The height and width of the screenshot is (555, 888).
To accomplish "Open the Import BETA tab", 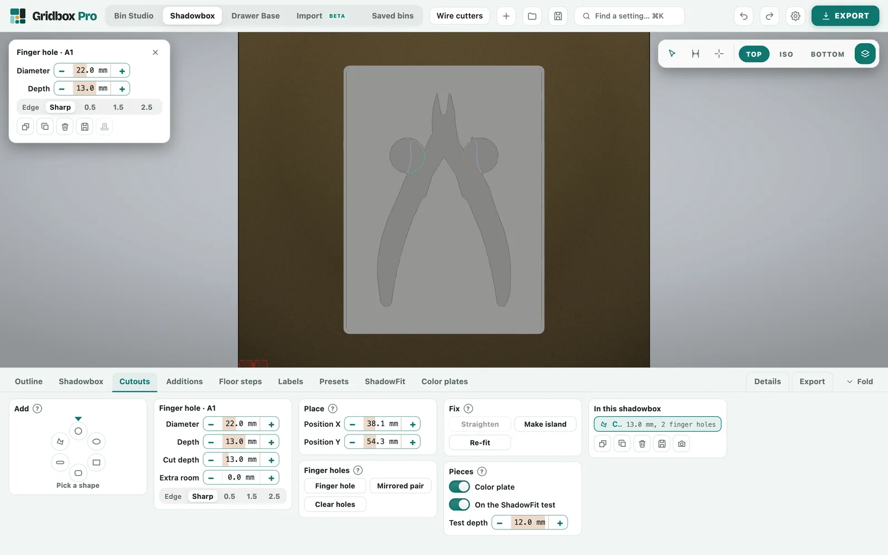I will 321,16.
